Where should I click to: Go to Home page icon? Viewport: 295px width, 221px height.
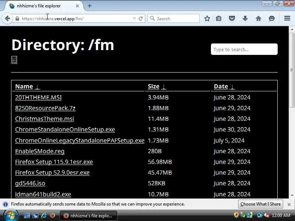(258, 18)
